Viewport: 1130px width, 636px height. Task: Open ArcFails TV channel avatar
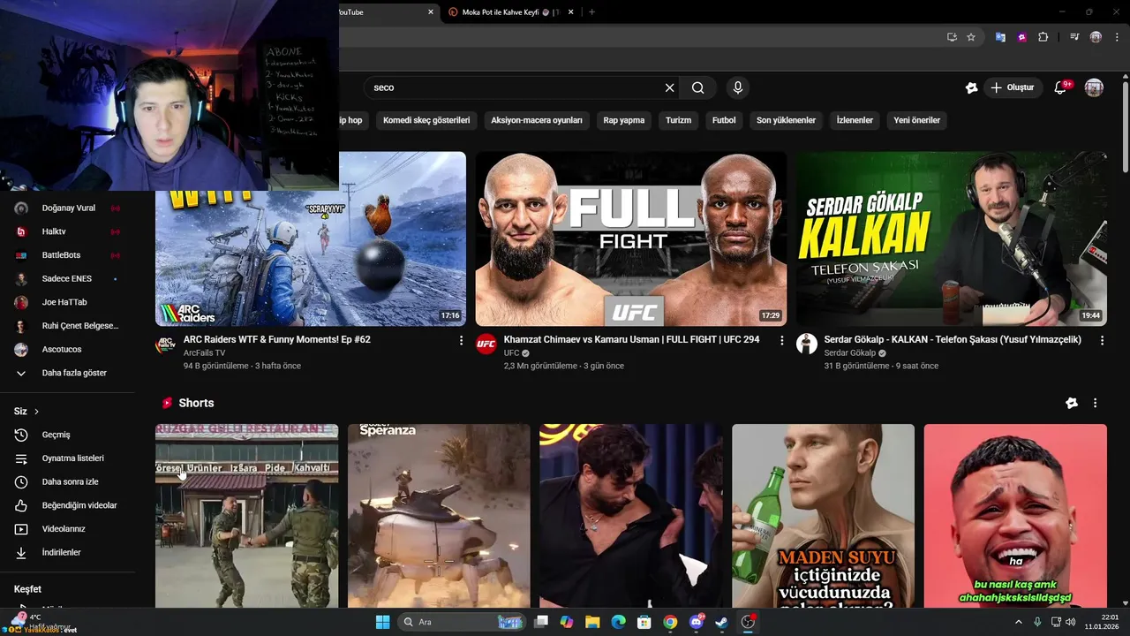pyautogui.click(x=166, y=344)
